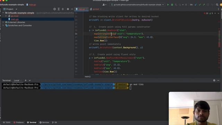This screenshot has height=125, width=222.
Task: Click influxdb-example-simple breadcrumb in navigation bar
Action: tap(12, 5)
